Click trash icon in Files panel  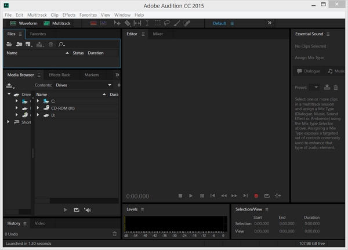pos(51,44)
